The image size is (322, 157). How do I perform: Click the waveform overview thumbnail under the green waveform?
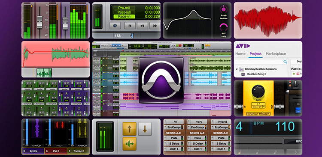pyautogui.click(x=44, y=73)
